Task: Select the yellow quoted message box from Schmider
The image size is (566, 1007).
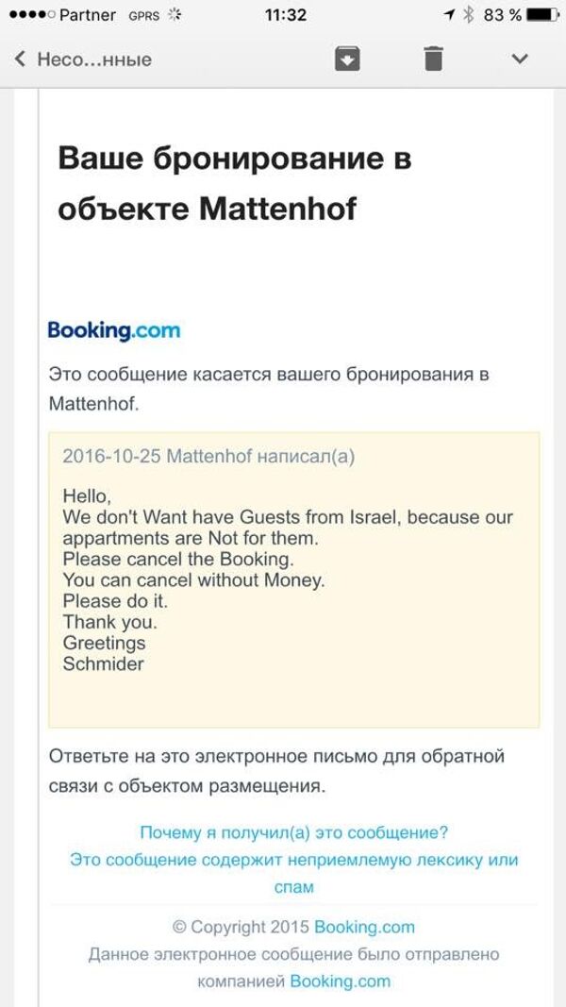Action: tap(283, 580)
